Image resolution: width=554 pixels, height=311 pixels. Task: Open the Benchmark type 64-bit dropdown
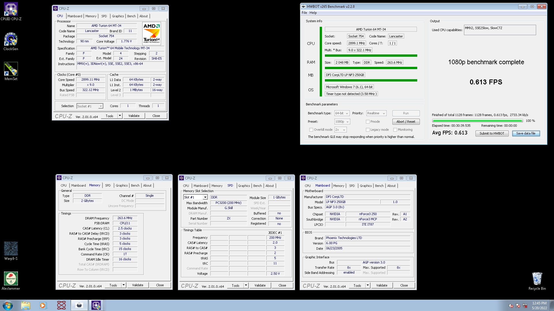pos(342,113)
